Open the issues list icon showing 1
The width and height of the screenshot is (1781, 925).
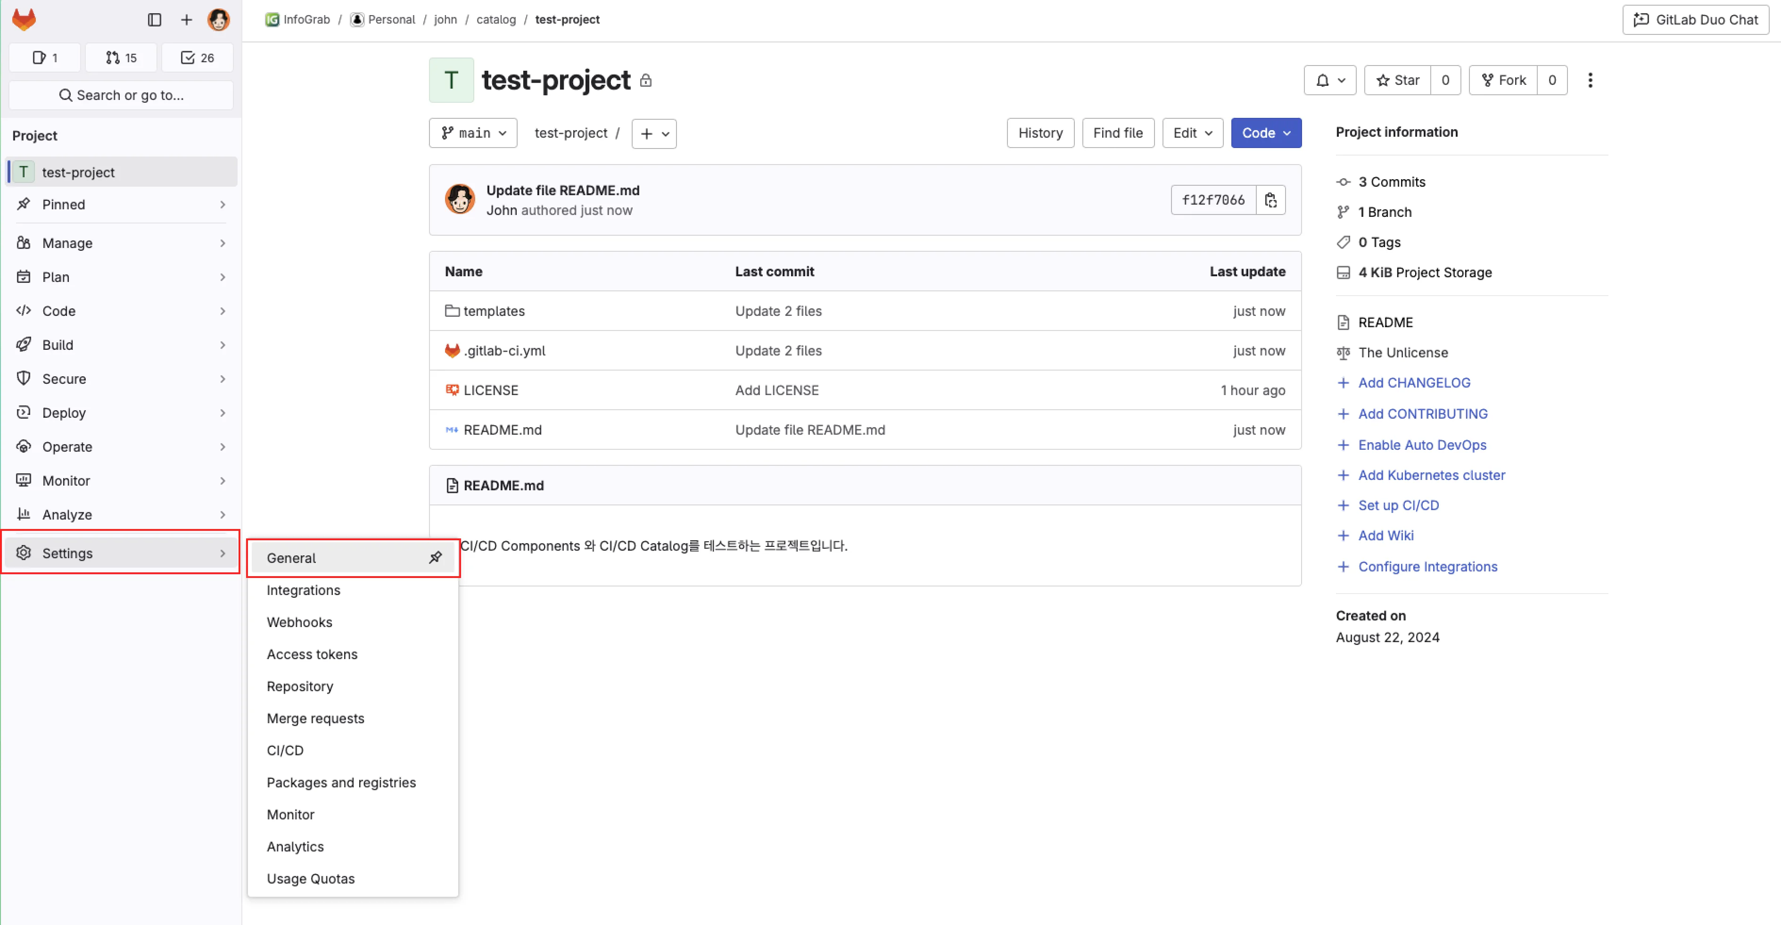[x=44, y=58]
